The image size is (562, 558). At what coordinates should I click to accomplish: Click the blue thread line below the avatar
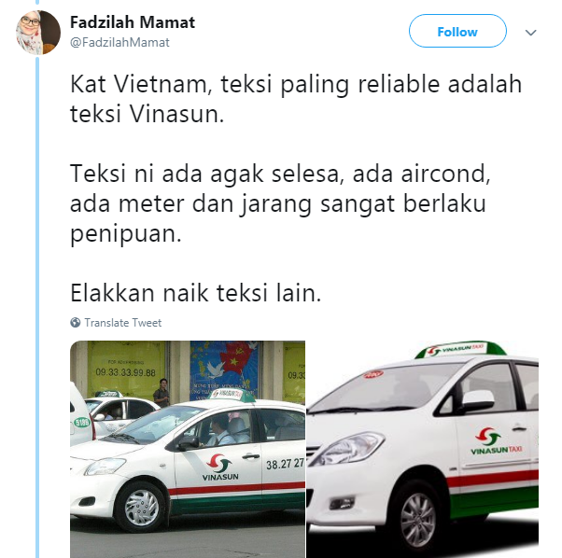(37, 306)
